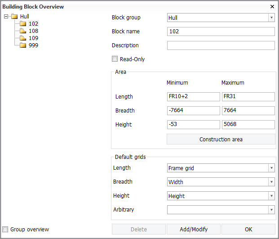Collapse the Hull tree node

tap(5, 17)
